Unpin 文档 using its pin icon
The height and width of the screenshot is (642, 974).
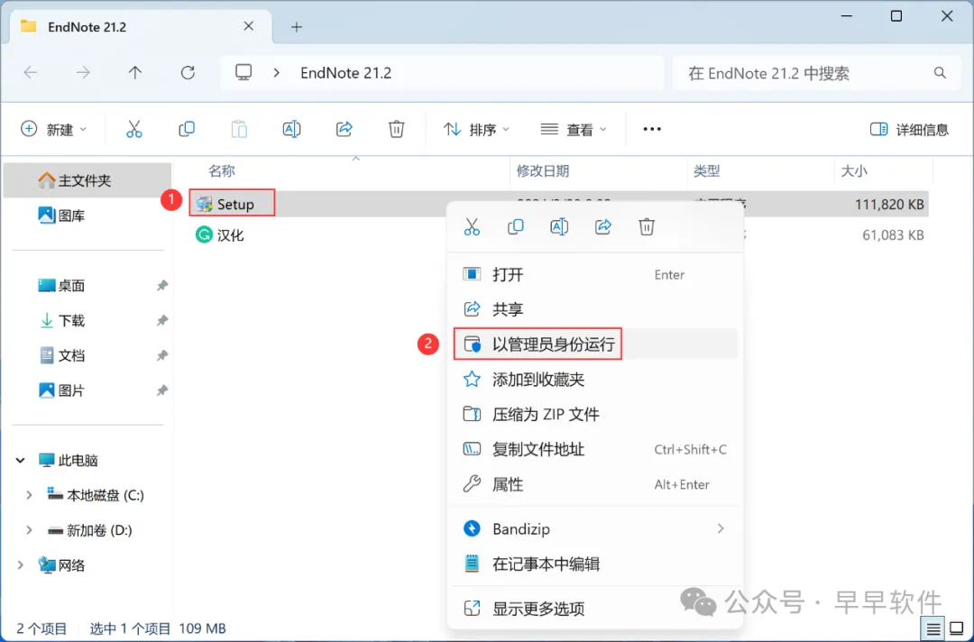[x=161, y=356]
